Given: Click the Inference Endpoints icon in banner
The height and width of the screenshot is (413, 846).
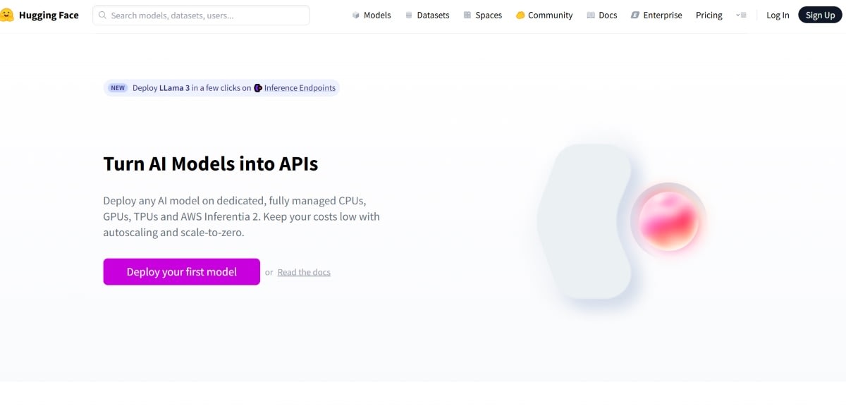Looking at the screenshot, I should 258,88.
